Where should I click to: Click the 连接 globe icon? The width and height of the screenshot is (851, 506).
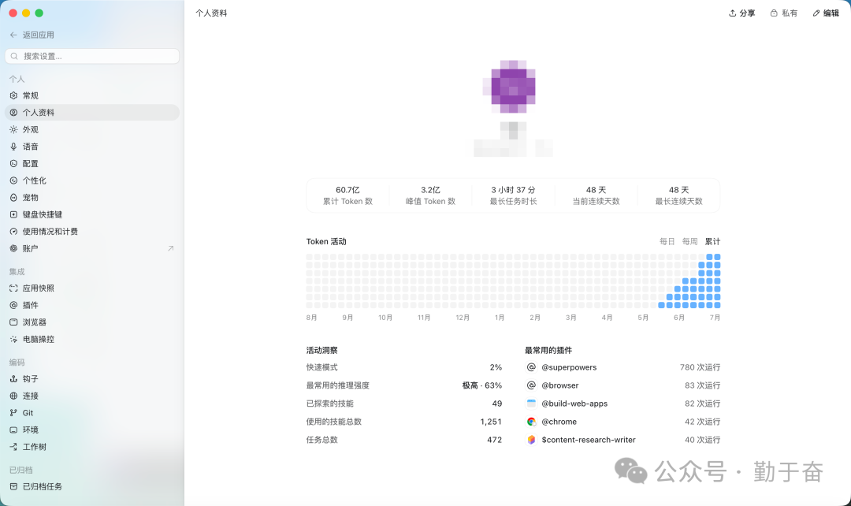click(13, 396)
